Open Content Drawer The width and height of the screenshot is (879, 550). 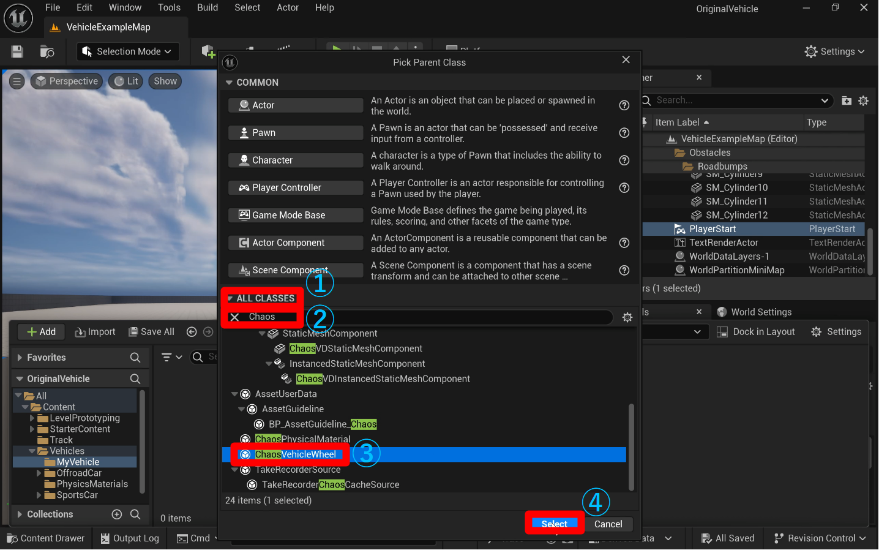[x=46, y=538]
